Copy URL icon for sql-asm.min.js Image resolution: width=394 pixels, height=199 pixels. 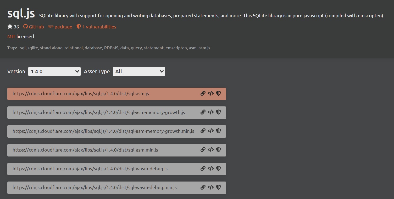tap(203, 150)
